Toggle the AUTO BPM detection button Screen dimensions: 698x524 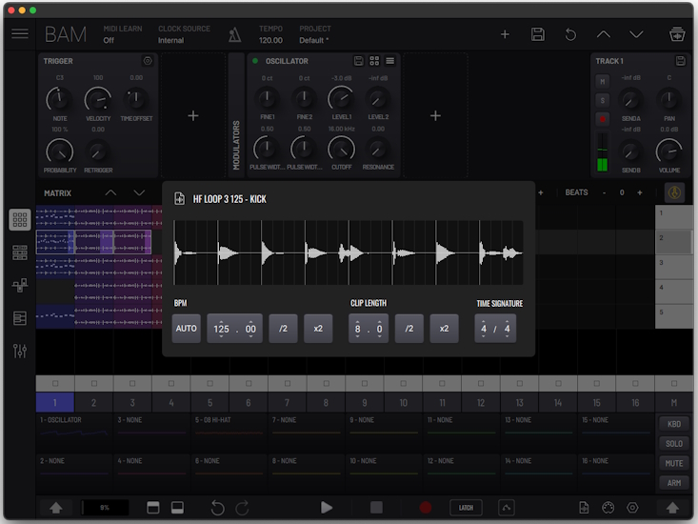point(187,329)
